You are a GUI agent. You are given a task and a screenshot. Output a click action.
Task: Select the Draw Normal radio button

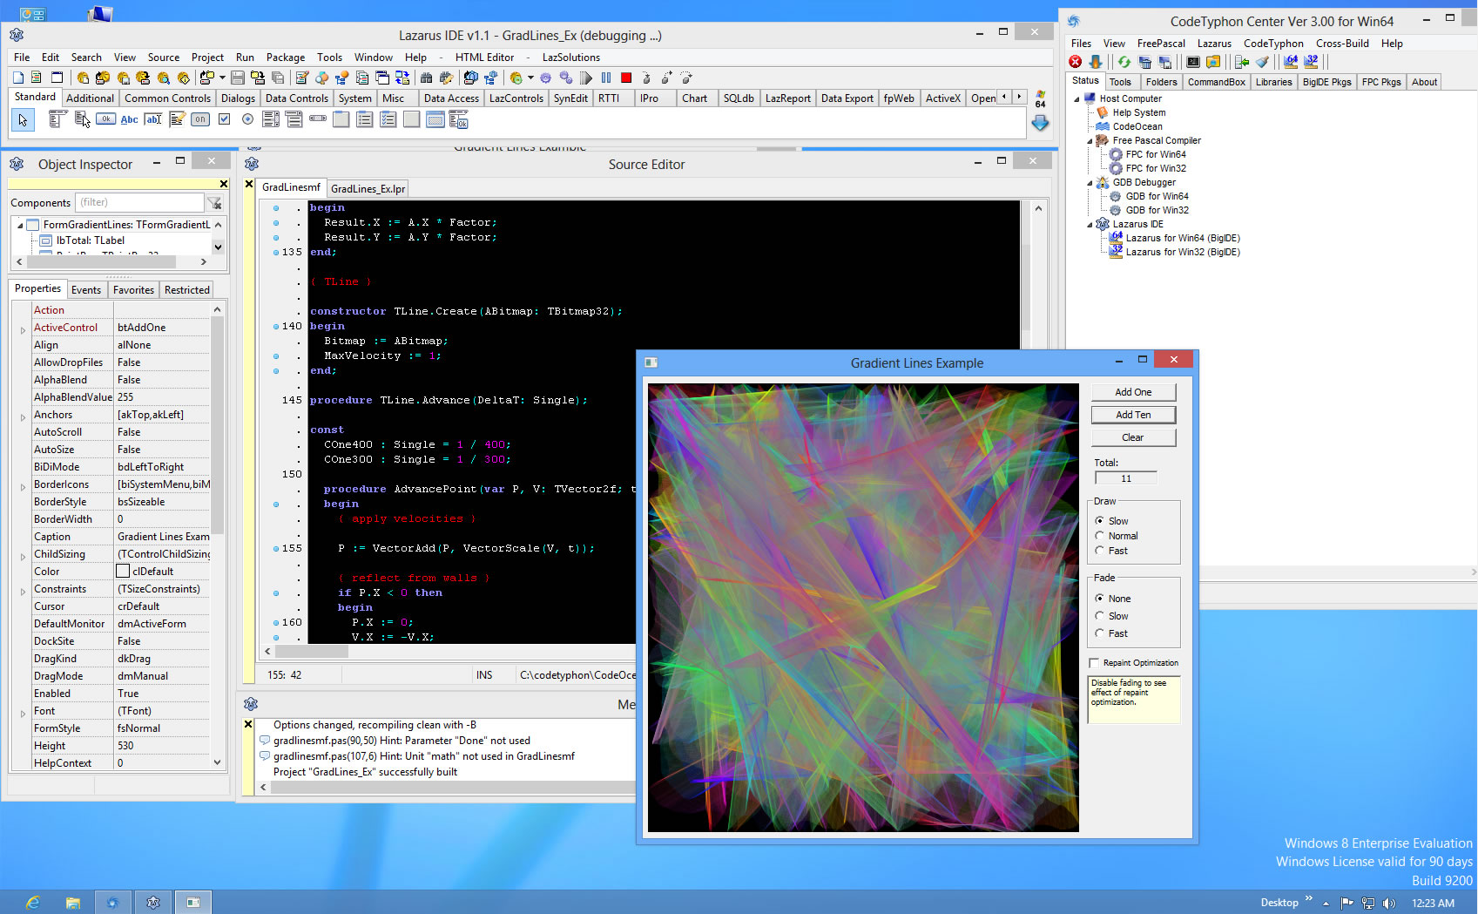[x=1100, y=536]
